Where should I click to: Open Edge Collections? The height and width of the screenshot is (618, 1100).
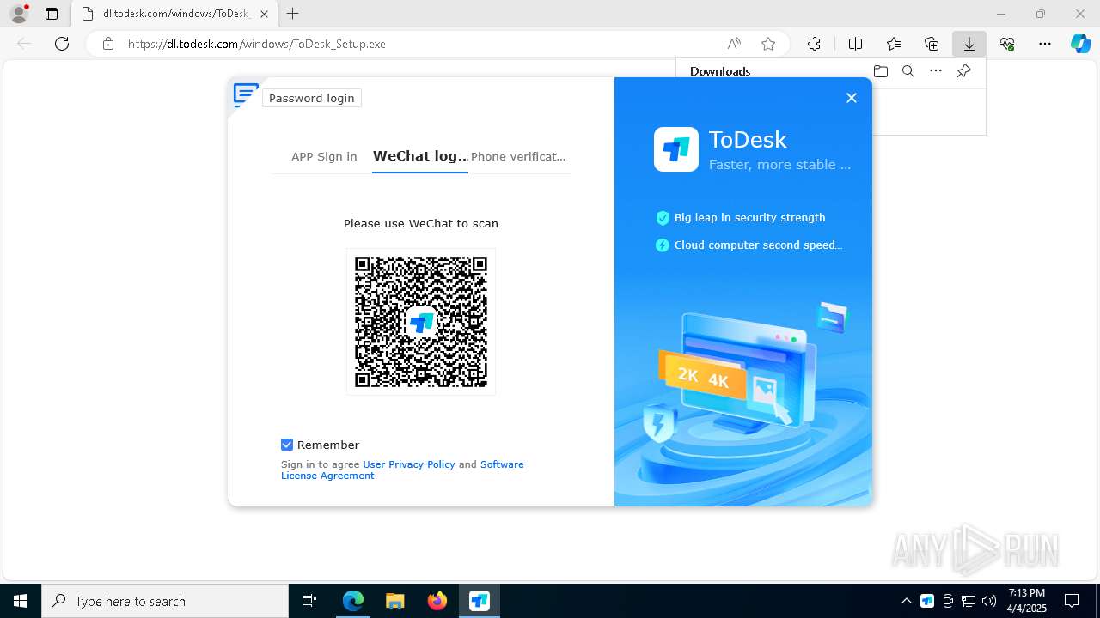(932, 44)
